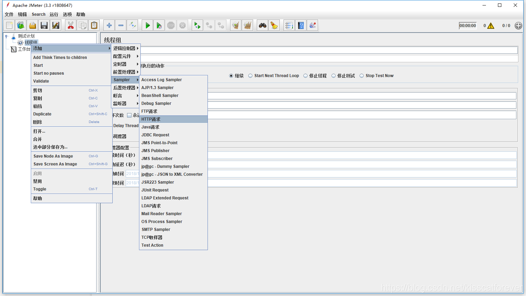Choose HTTP请求 from Sampler list
Image resolution: width=526 pixels, height=296 pixels.
[x=173, y=119]
